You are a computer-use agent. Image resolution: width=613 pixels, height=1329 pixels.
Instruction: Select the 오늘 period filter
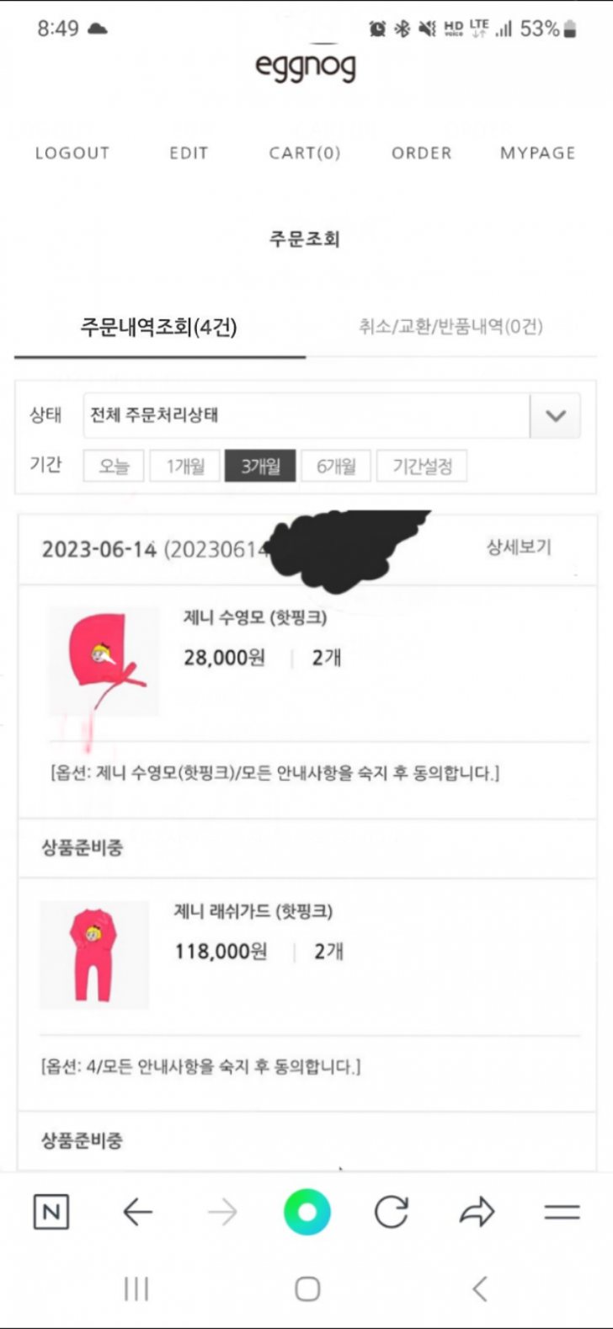coord(114,466)
